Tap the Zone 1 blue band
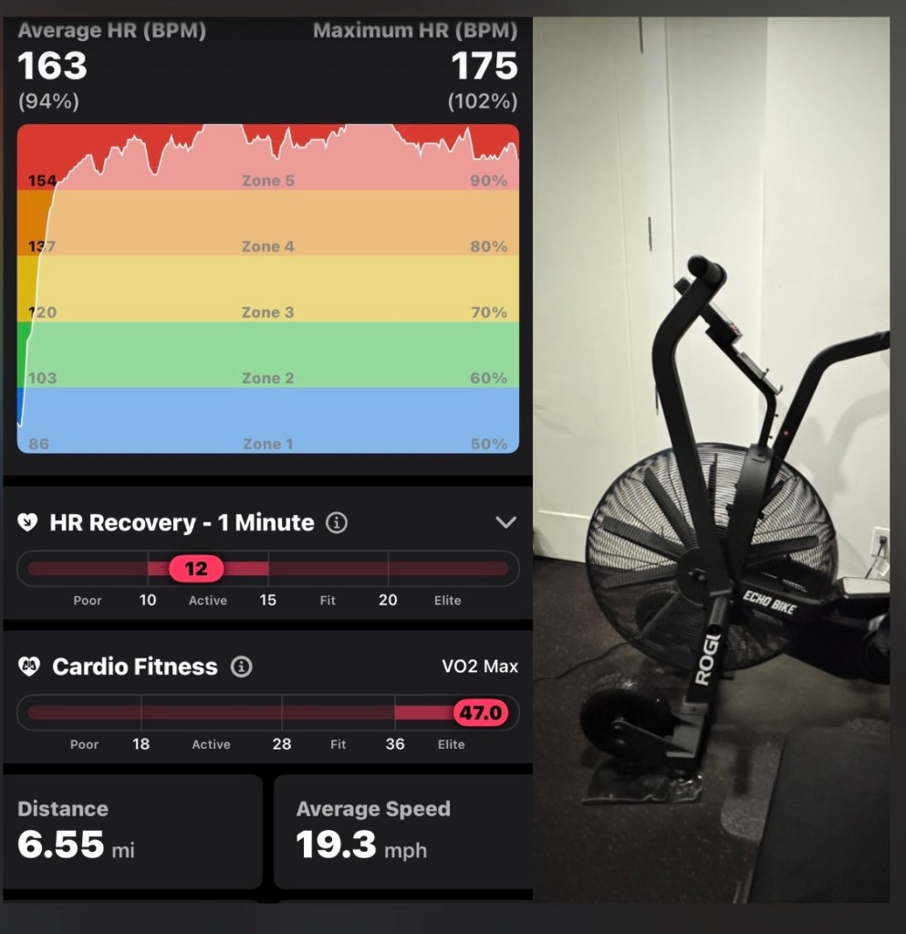 tap(268, 421)
